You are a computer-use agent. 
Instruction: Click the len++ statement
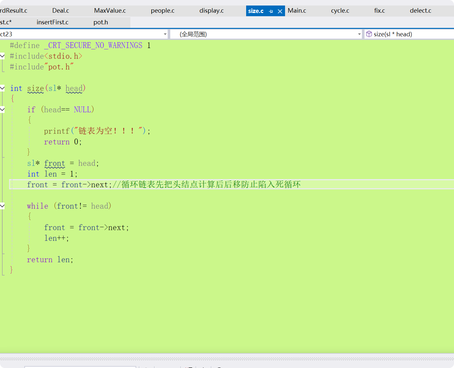(56, 238)
